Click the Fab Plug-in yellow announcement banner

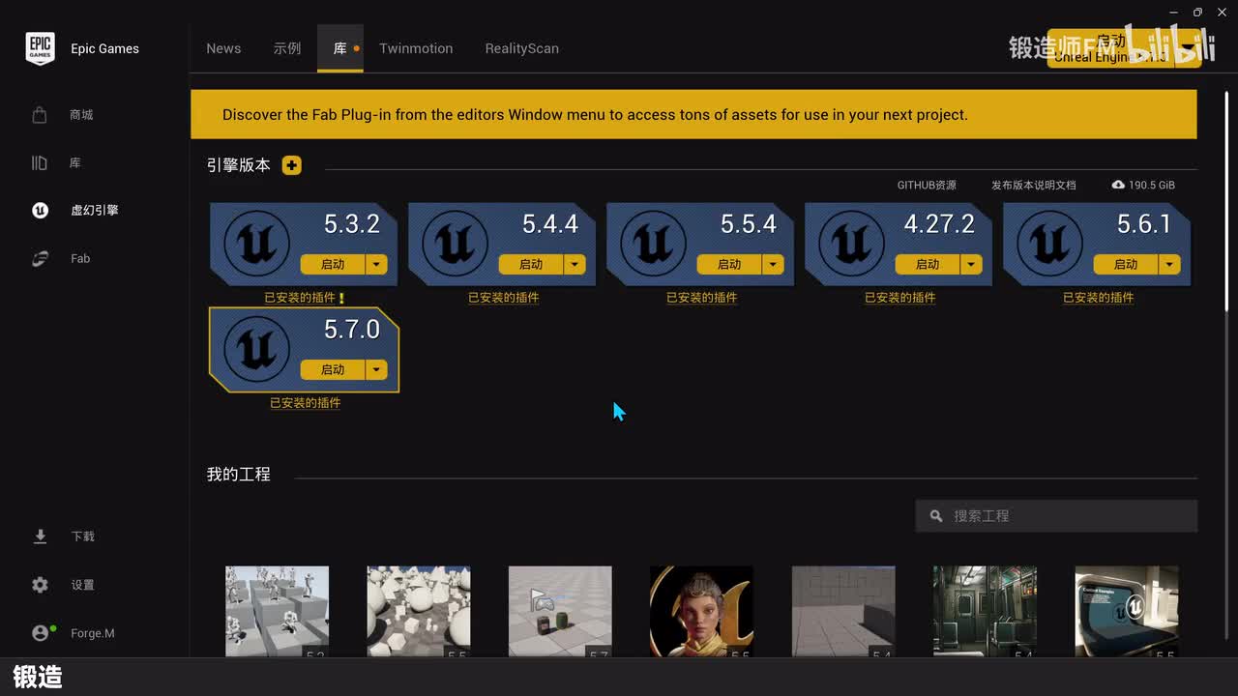(693, 114)
